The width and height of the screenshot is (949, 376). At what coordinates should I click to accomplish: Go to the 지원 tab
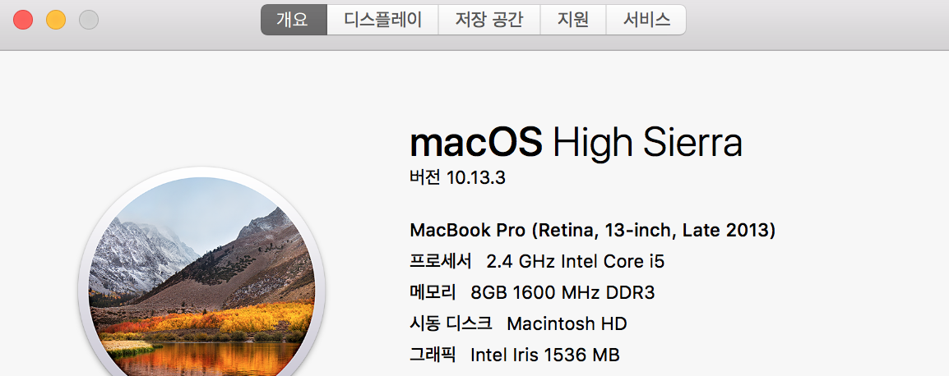(572, 21)
